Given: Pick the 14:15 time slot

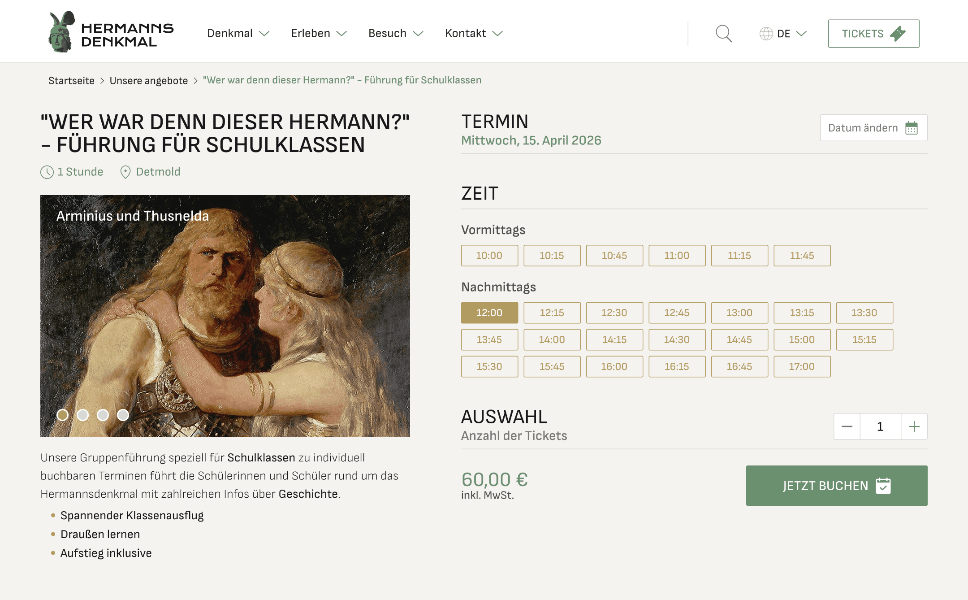Looking at the screenshot, I should tap(614, 339).
